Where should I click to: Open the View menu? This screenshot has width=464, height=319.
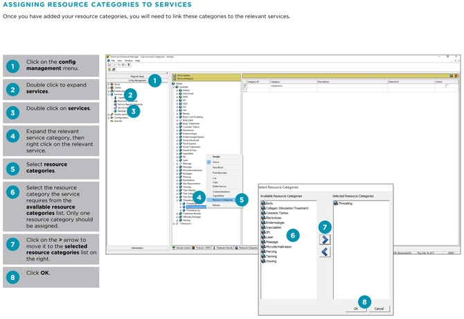pos(120,61)
